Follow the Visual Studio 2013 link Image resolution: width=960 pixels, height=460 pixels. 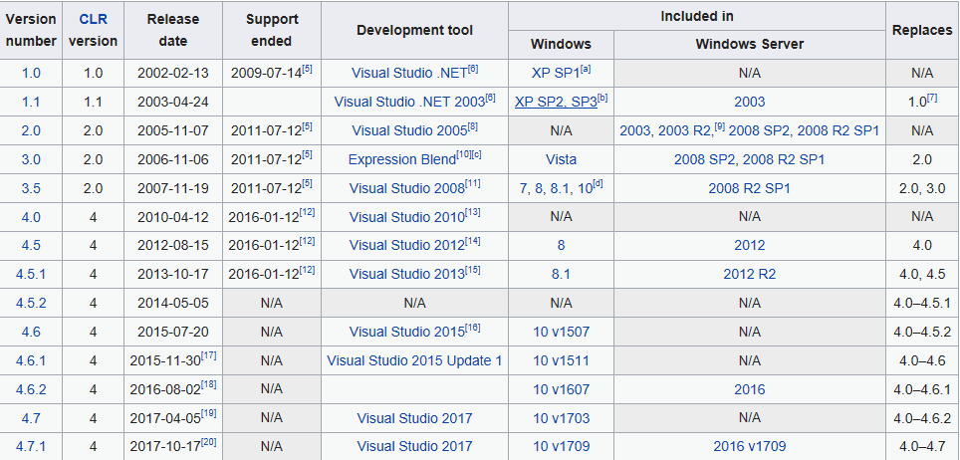click(x=407, y=274)
